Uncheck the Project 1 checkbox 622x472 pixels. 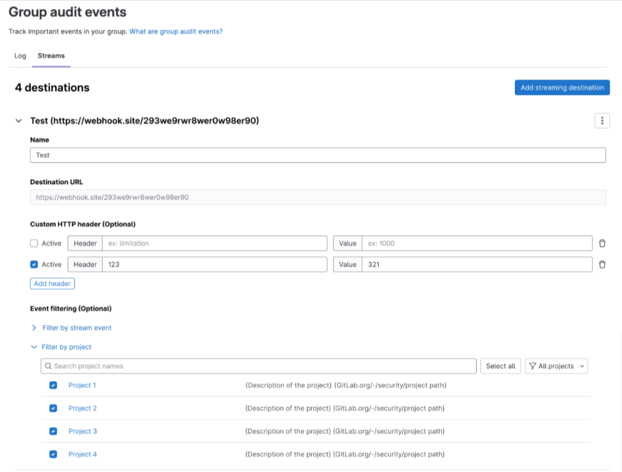click(x=53, y=385)
